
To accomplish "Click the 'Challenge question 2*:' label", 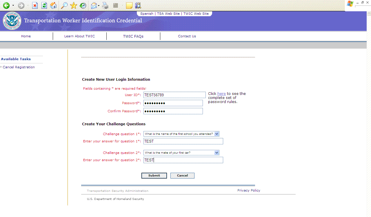I will click(x=122, y=153).
